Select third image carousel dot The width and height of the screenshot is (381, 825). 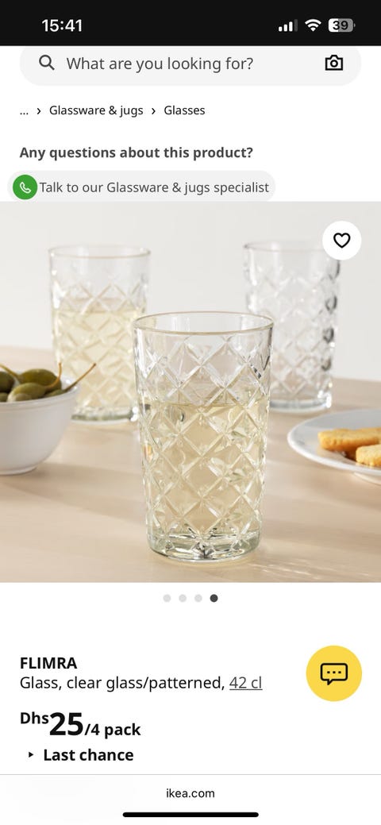(198, 598)
